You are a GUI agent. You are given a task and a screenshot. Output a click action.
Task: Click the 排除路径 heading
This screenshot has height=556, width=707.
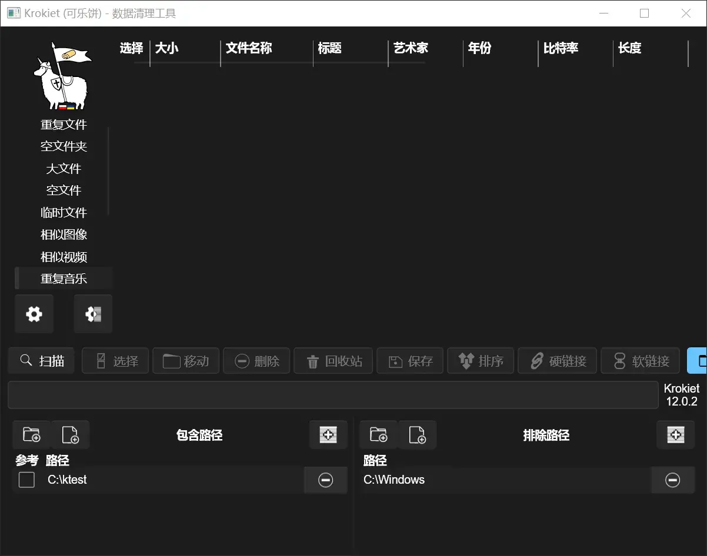[x=546, y=435]
